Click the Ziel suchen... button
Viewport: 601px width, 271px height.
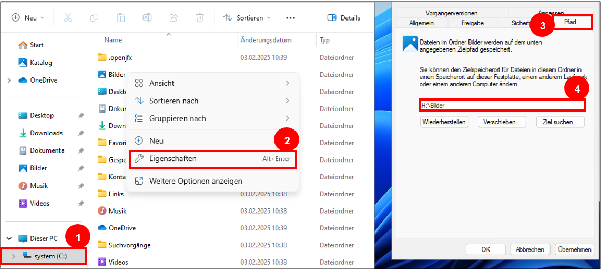[560, 122]
